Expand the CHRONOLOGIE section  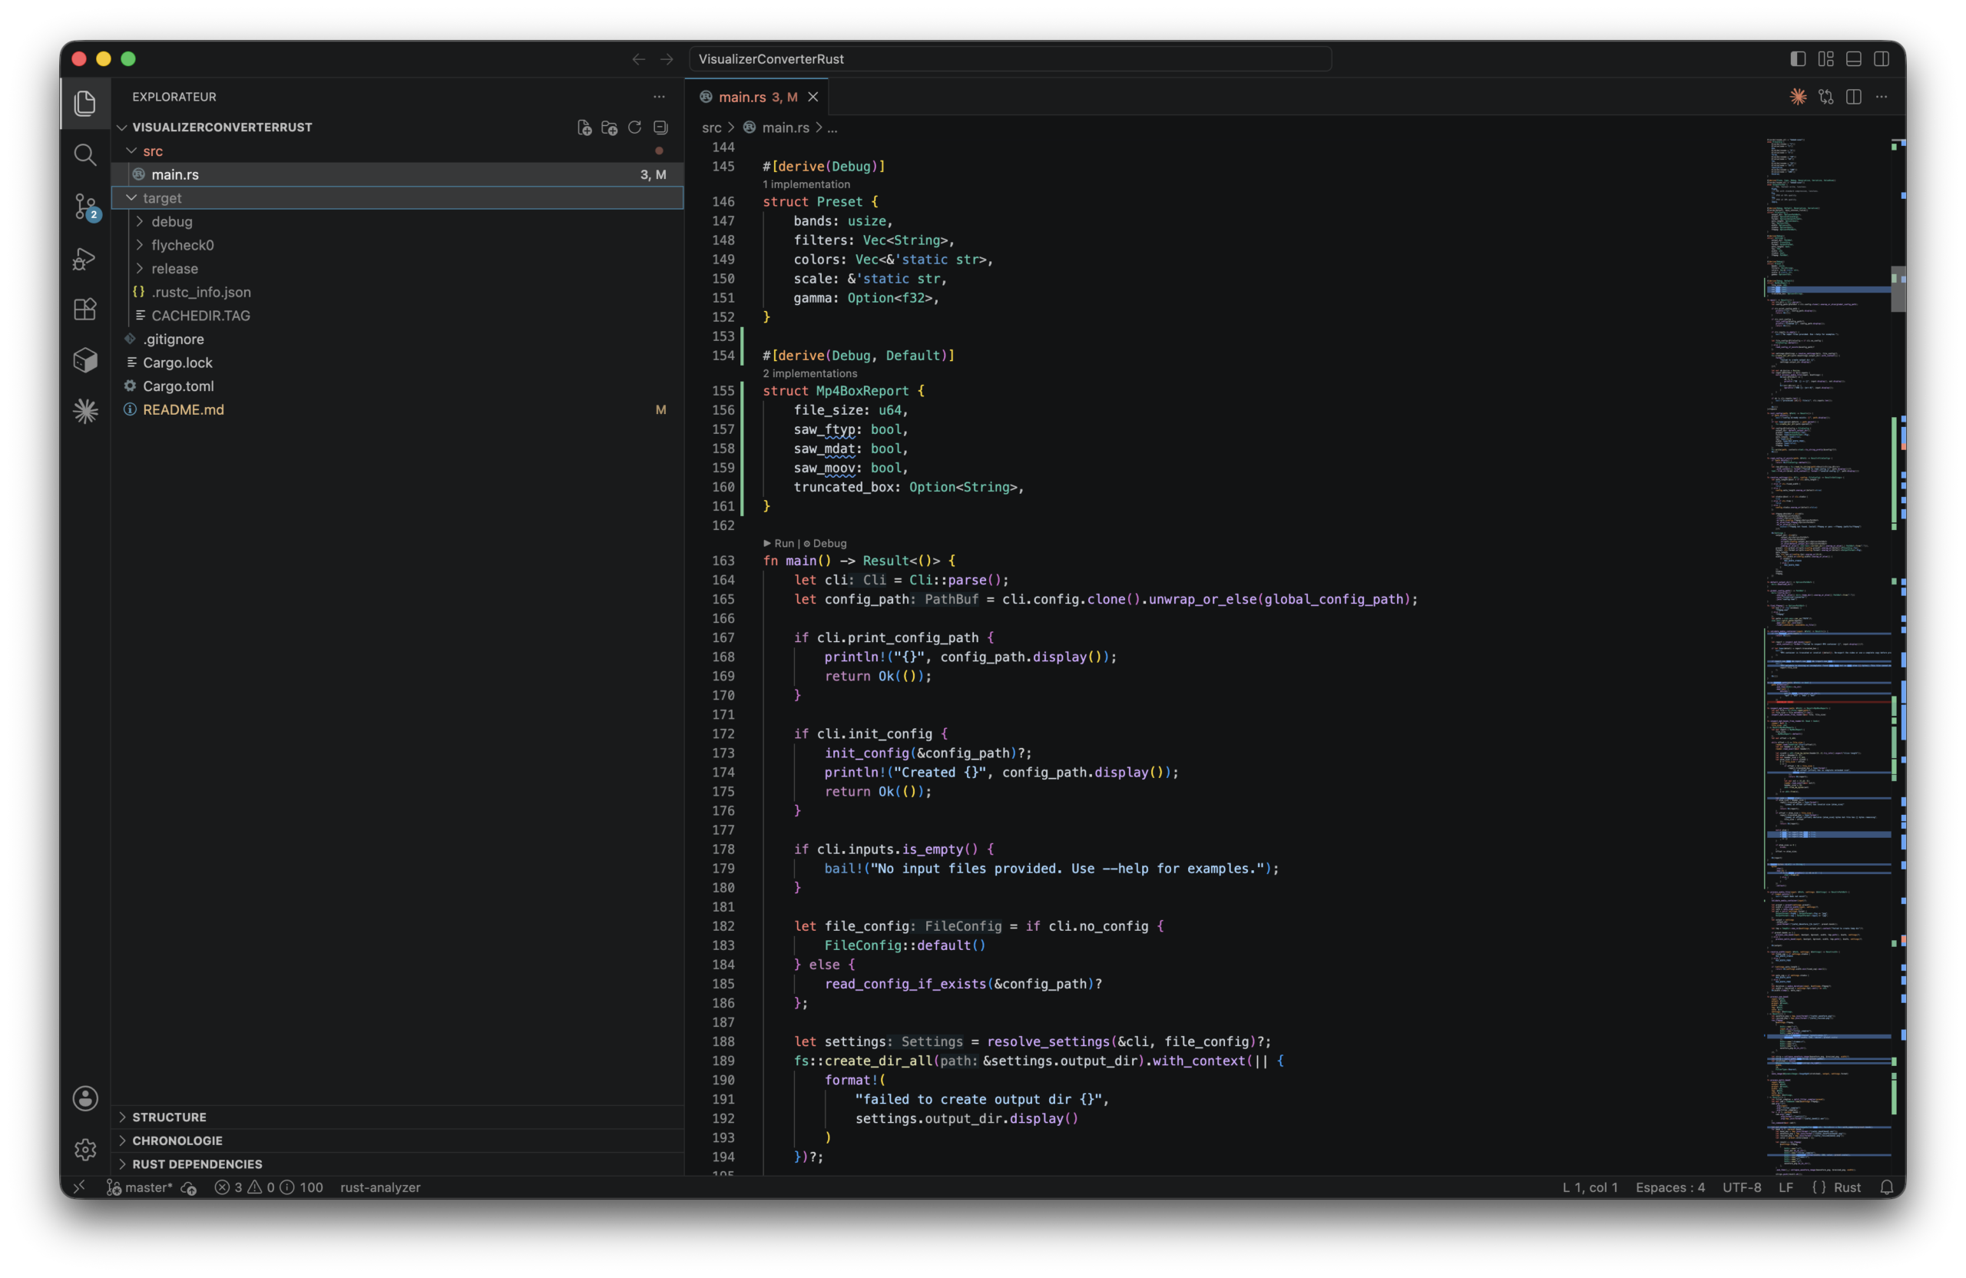coord(397,1140)
